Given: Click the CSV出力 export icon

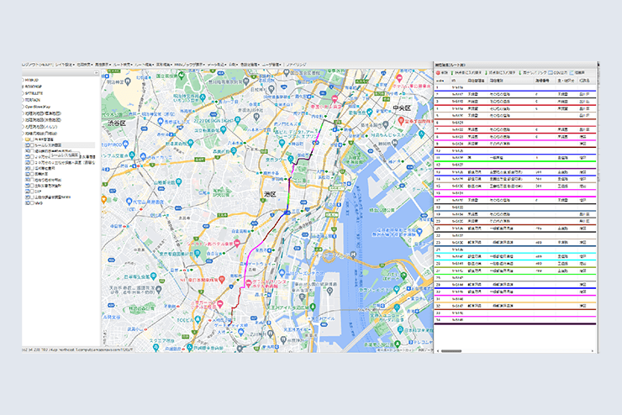Looking at the screenshot, I should pyautogui.click(x=551, y=73).
